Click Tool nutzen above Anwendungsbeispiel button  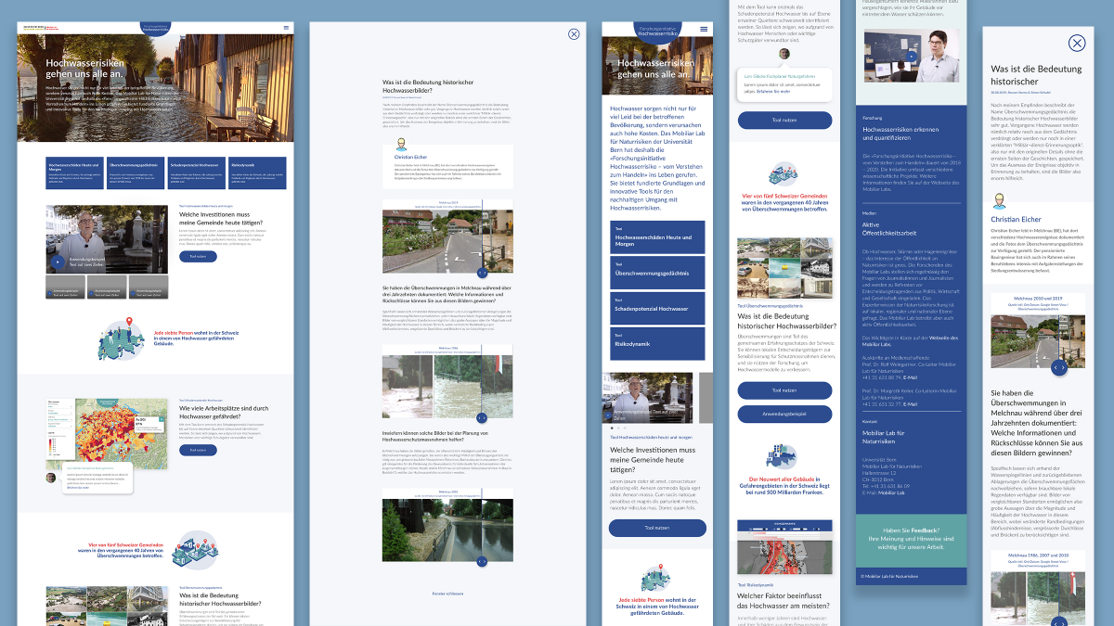(x=784, y=390)
